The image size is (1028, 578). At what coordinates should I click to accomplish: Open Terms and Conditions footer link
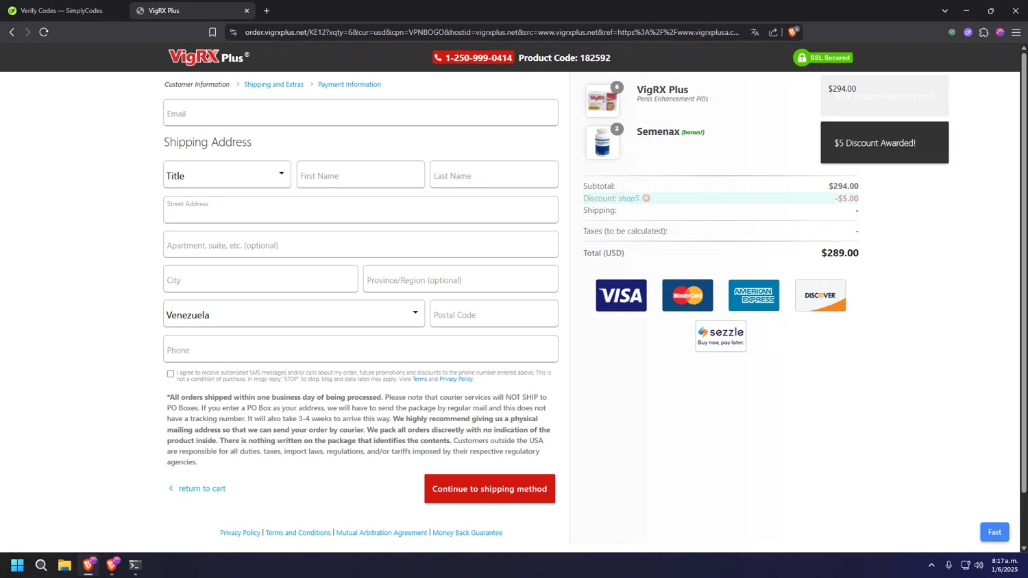[298, 533]
